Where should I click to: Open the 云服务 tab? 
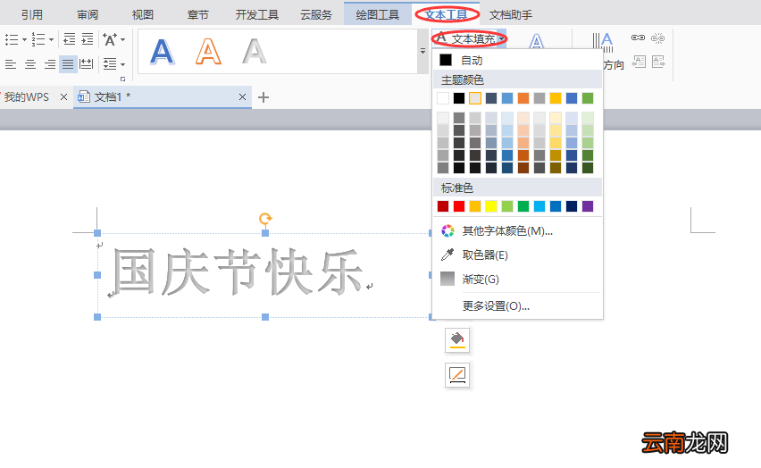pyautogui.click(x=316, y=15)
